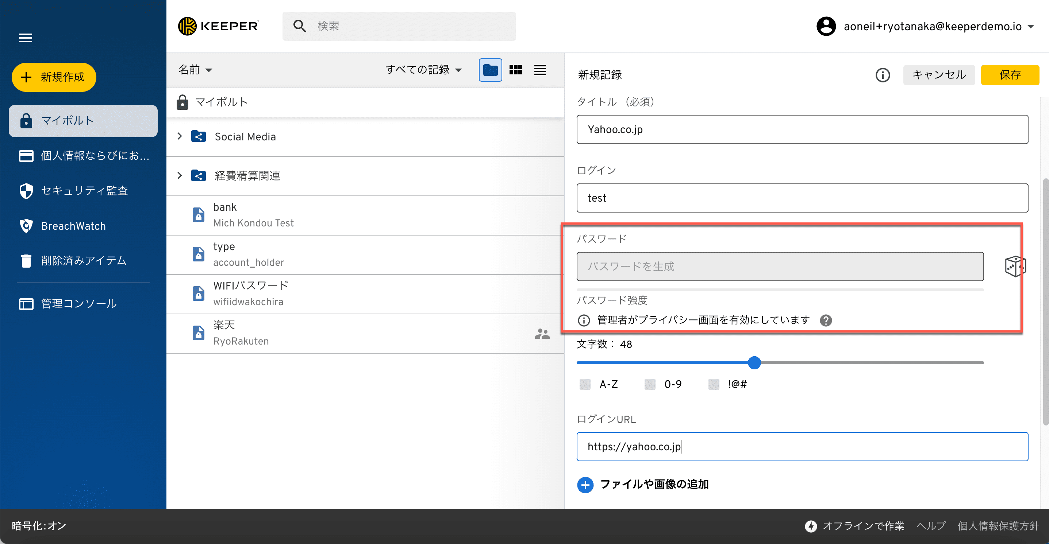Switch to list view icon
The height and width of the screenshot is (544, 1049).
[540, 70]
